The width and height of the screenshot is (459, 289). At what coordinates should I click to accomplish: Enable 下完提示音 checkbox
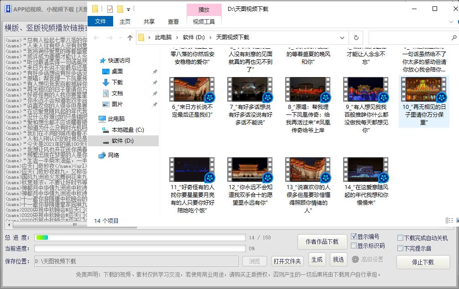[400, 248]
